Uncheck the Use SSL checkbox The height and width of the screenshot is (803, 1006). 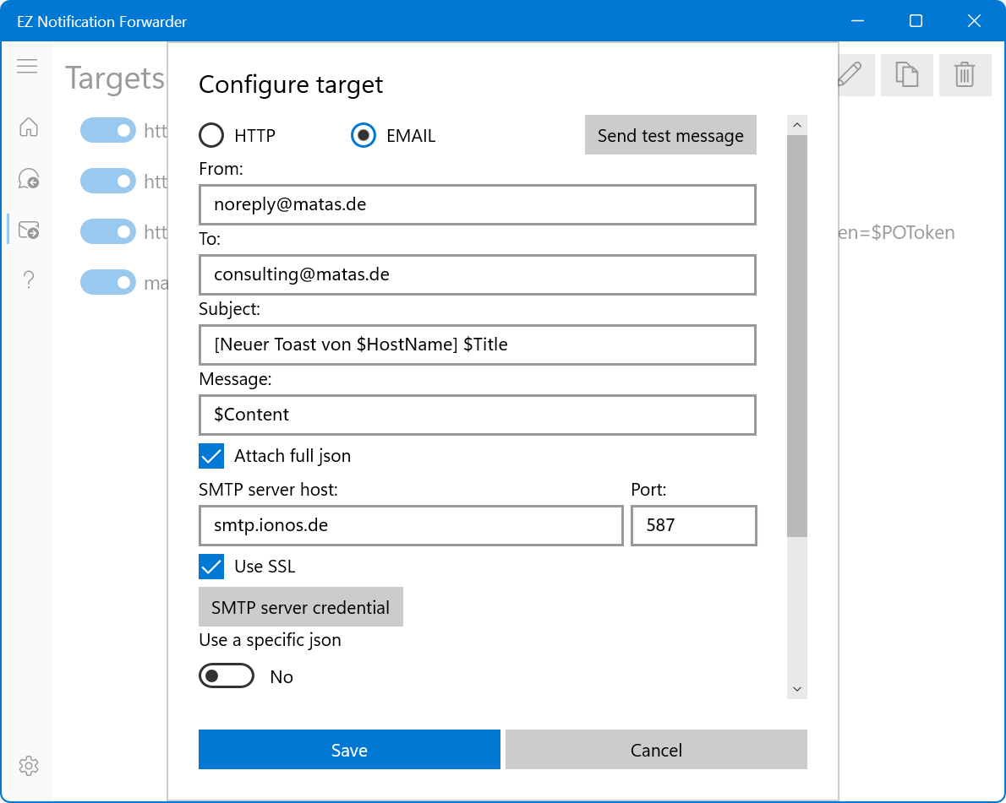211,567
